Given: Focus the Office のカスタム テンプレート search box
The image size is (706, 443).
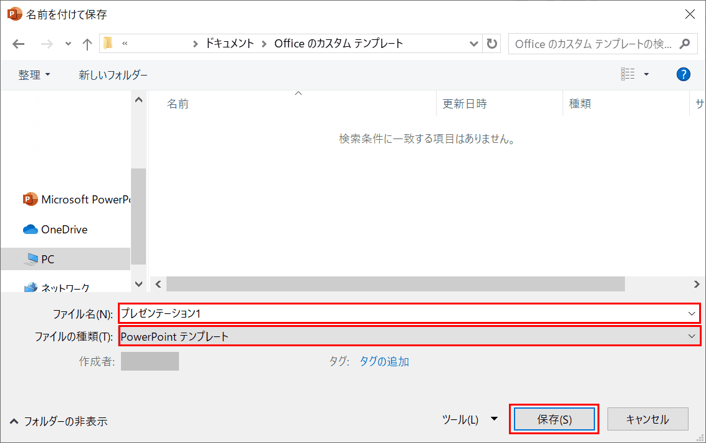Looking at the screenshot, I should click(x=594, y=44).
